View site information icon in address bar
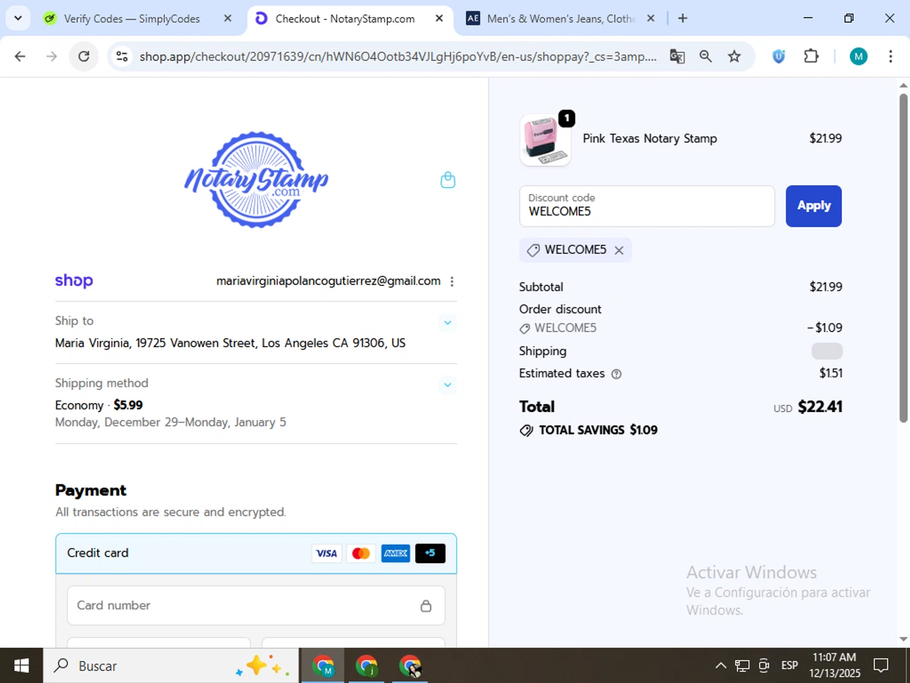Viewport: 910px width, 683px height. pyautogui.click(x=122, y=56)
